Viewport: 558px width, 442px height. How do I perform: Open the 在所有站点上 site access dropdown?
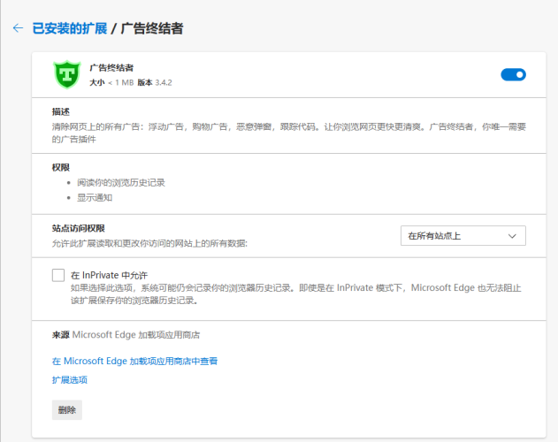coord(463,236)
